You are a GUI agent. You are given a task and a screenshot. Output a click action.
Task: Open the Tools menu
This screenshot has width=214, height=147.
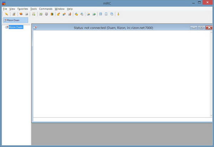34,9
